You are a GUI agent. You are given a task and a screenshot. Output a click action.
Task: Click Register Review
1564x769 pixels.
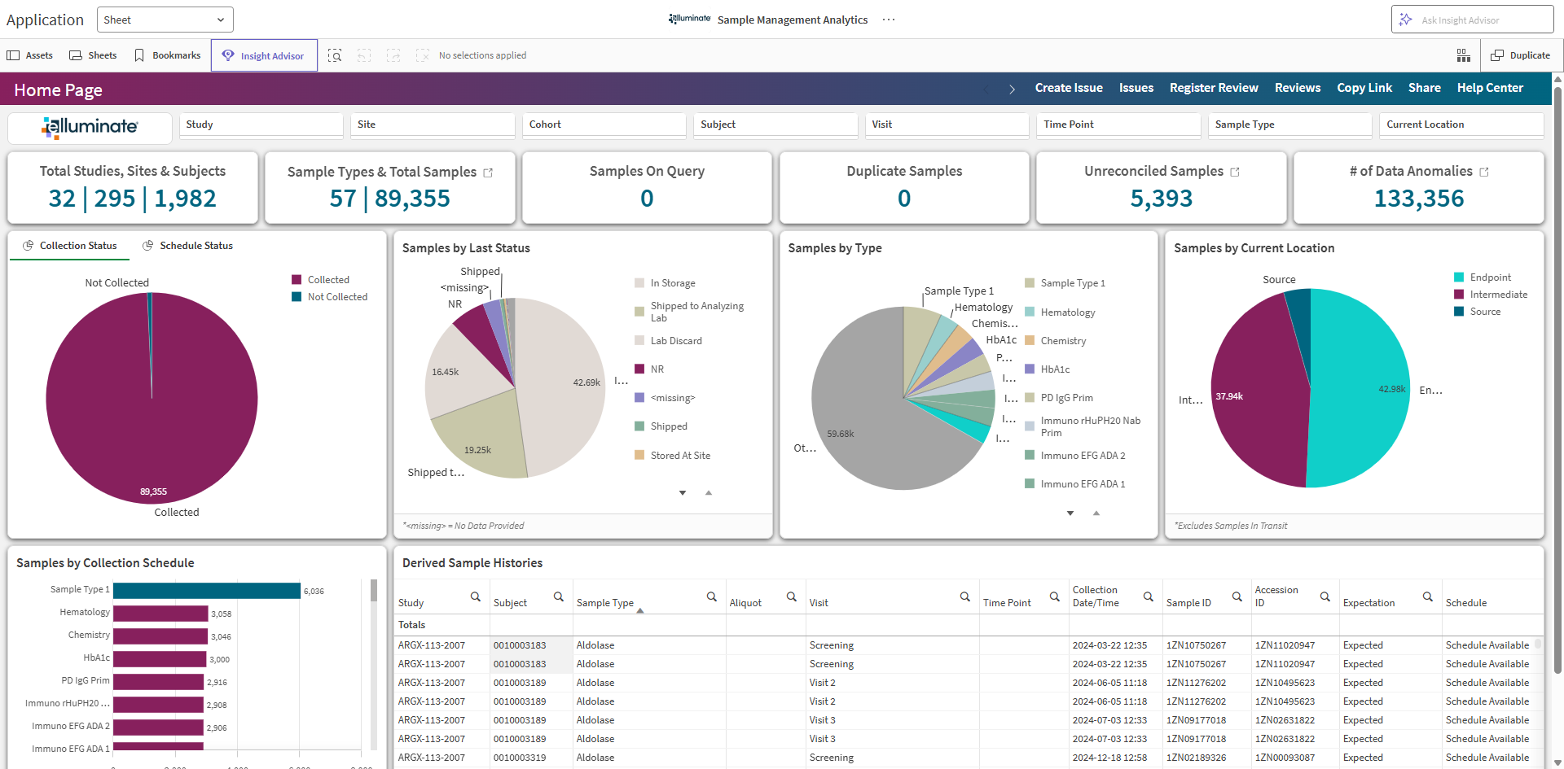coord(1214,88)
